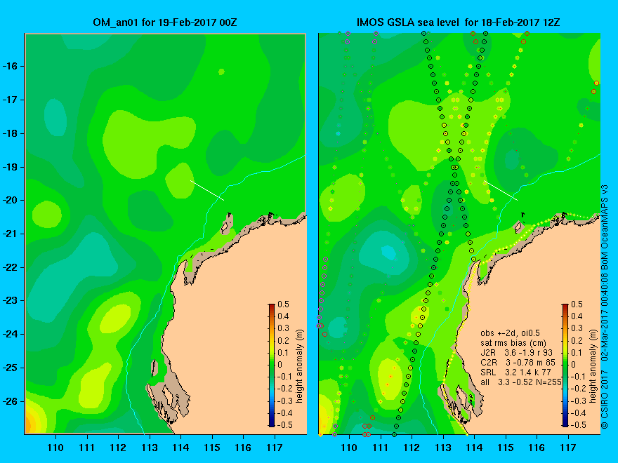Click the title 'OM_an01 for 19-Feb-2017 00Z'

pyautogui.click(x=165, y=22)
